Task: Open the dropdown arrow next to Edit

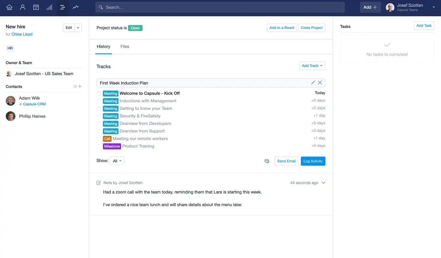Action: [78, 28]
